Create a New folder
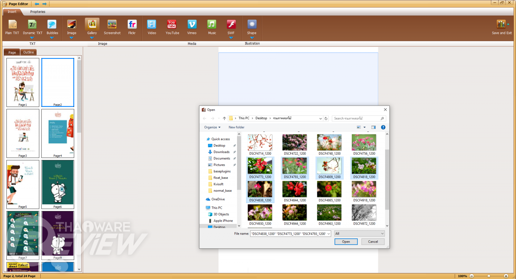The width and height of the screenshot is (516, 279). point(236,127)
